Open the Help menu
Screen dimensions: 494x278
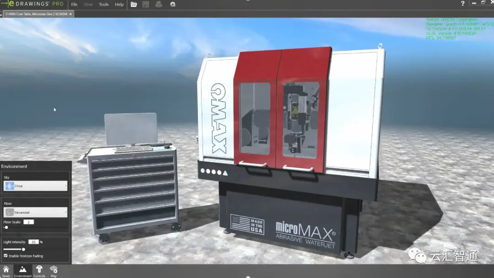coord(119,5)
